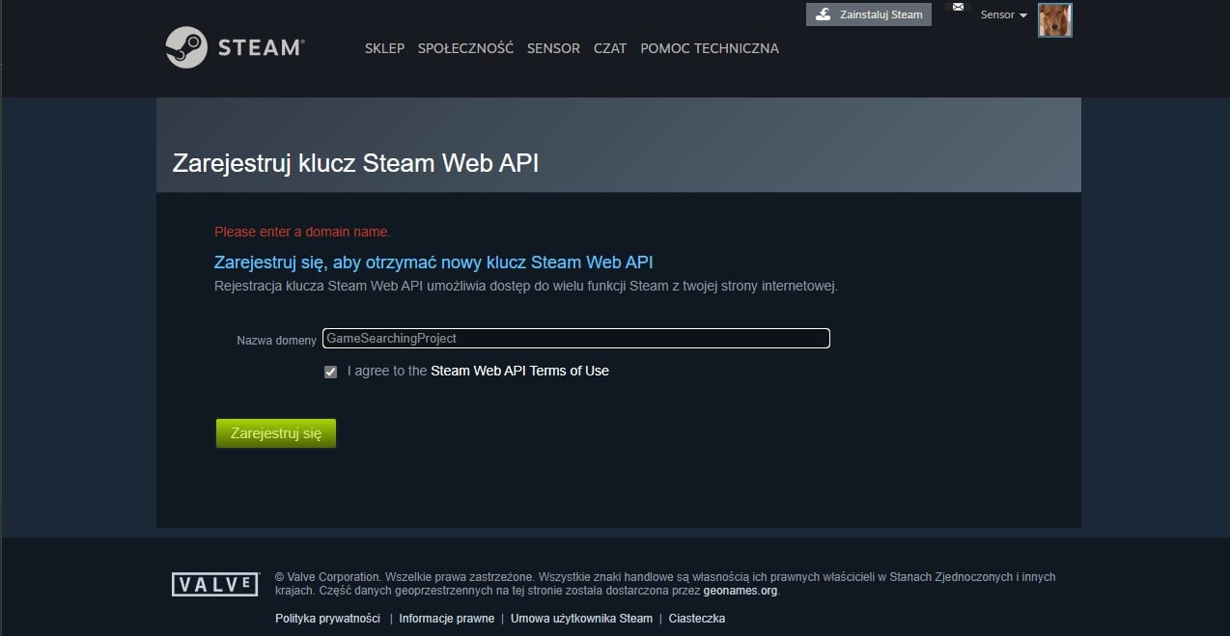Open the user avatar picture
The height and width of the screenshot is (636, 1230).
coord(1055,20)
